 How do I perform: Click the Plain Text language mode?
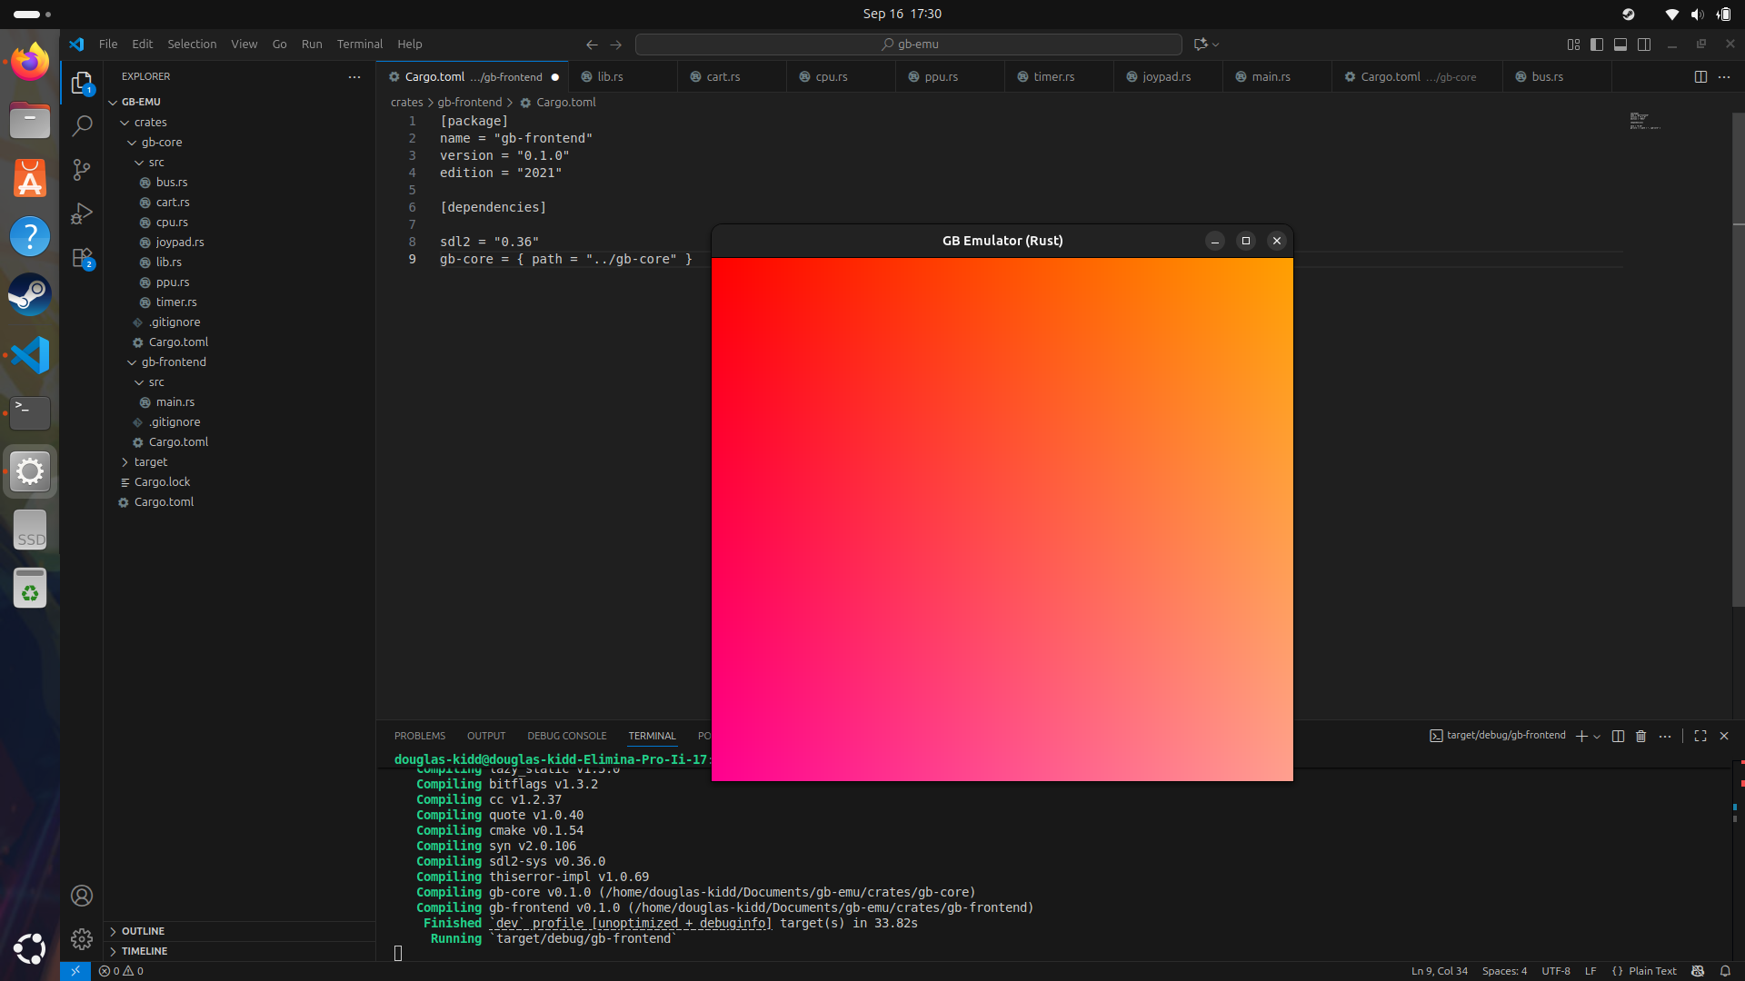1651,971
